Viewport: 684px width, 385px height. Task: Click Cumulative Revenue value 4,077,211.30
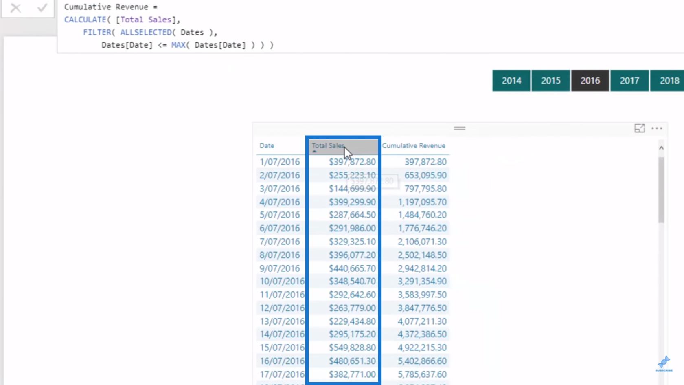point(422,321)
